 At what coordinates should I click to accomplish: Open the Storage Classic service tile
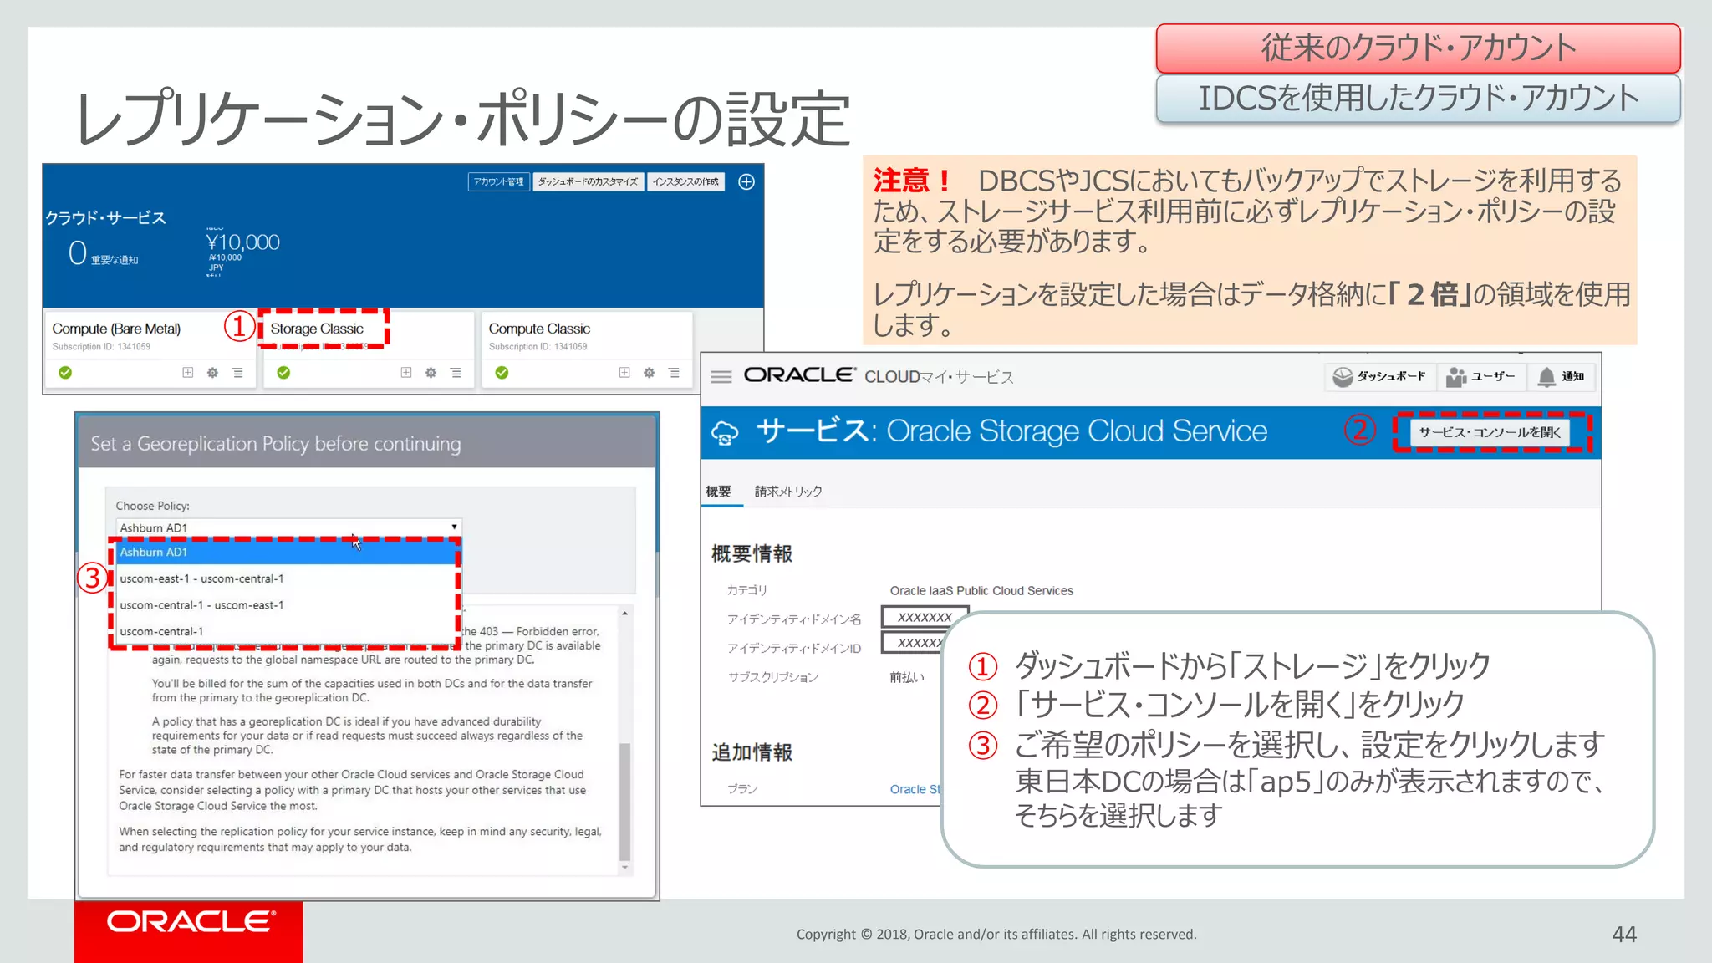pyautogui.click(x=318, y=329)
